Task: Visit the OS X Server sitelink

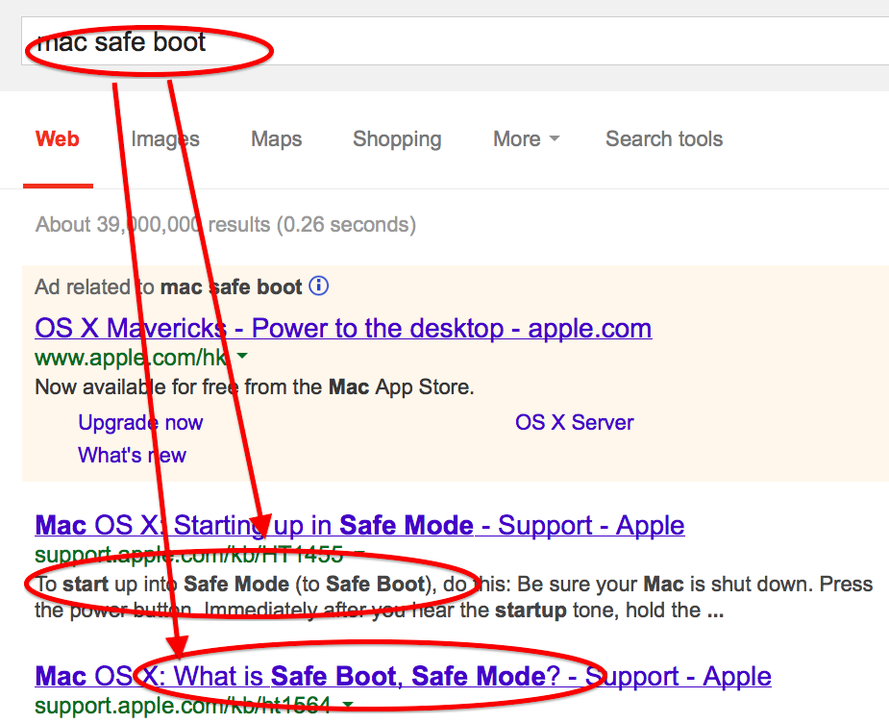Action: 575,422
